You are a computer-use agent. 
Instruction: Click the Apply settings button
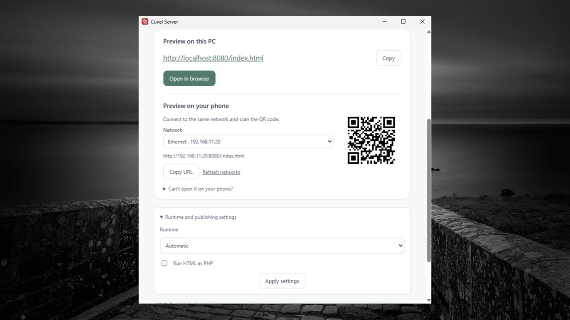click(x=282, y=281)
